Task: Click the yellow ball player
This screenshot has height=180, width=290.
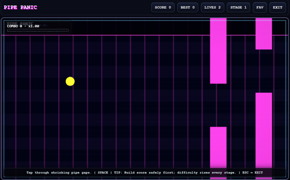Action: [x=70, y=81]
